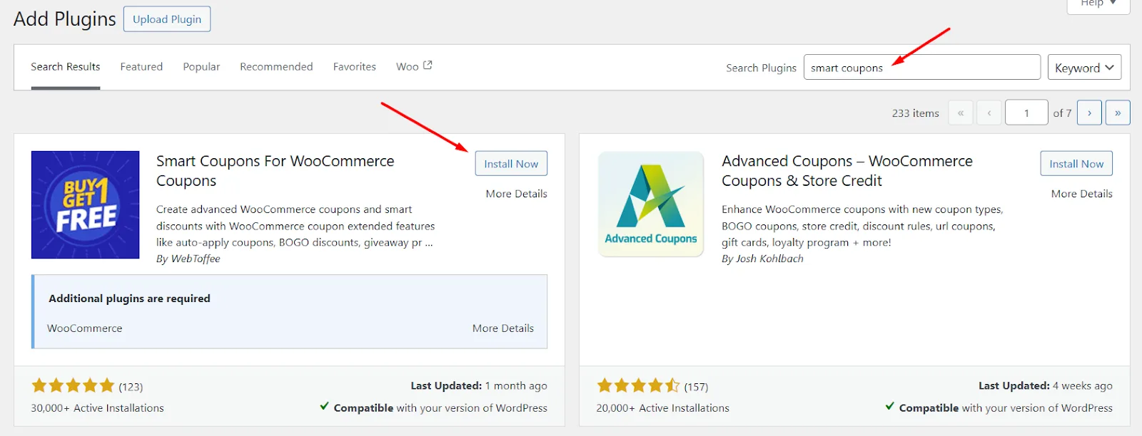Click the Woo external link icon

pyautogui.click(x=428, y=65)
